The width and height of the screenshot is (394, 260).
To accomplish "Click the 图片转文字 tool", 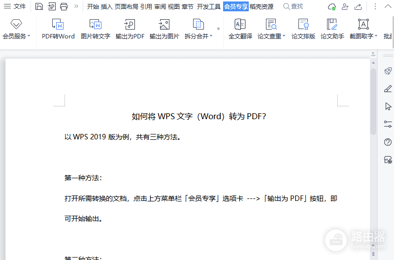I will (x=96, y=30).
